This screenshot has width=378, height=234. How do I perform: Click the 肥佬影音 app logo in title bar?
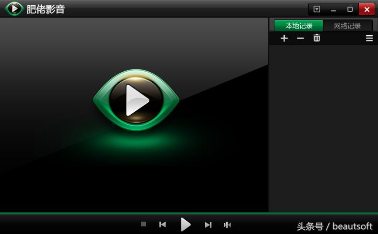tap(14, 9)
